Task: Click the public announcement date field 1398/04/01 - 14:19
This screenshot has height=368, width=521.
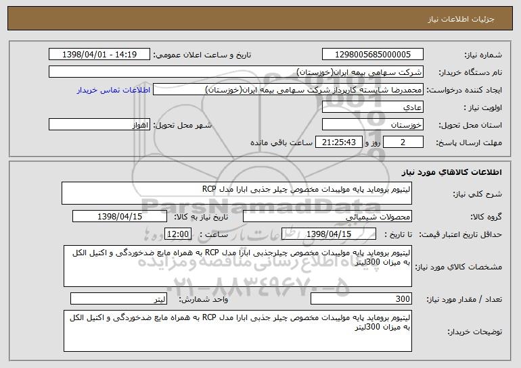Action: [x=99, y=55]
